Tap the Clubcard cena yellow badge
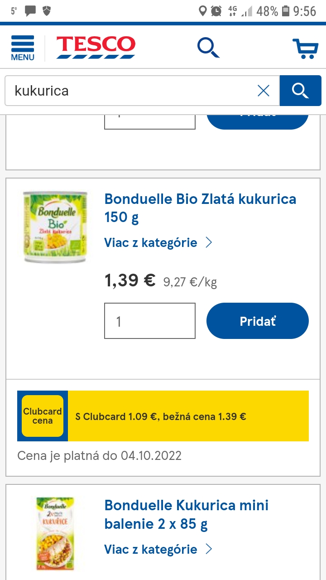This screenshot has height=580, width=326. click(43, 416)
